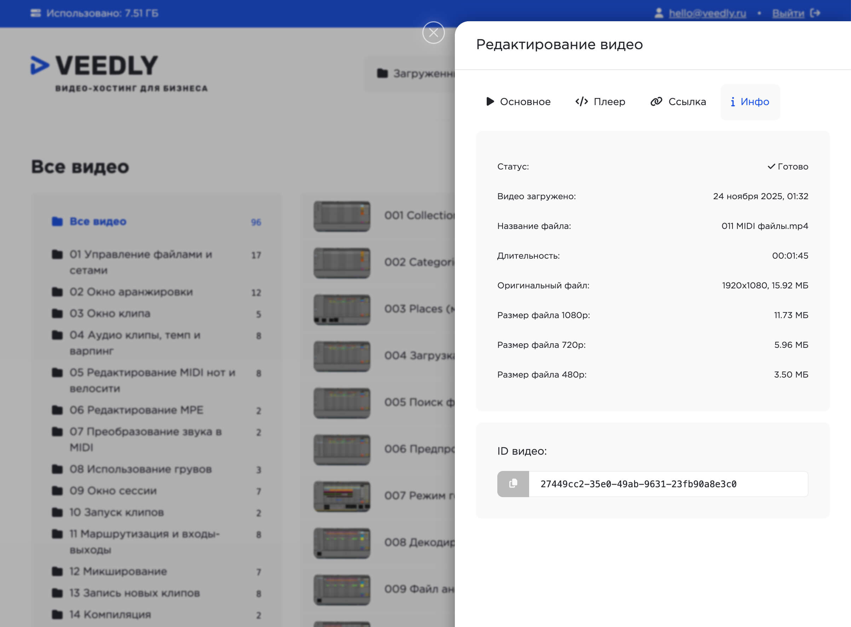Close the video editing panel with X
Screen dimensions: 851x627
pos(433,33)
